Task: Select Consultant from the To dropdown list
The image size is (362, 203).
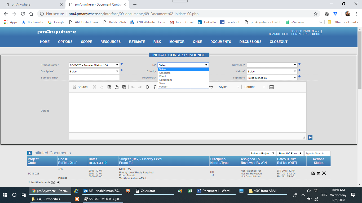Action: [165, 80]
